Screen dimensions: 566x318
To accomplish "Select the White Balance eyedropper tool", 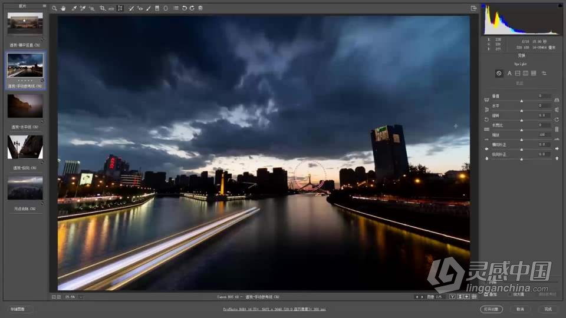I will click(74, 8).
